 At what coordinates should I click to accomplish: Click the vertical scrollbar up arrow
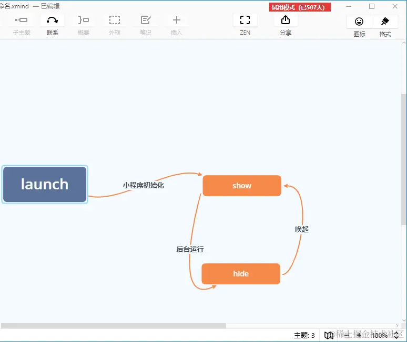point(404,42)
